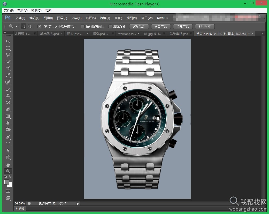The width and height of the screenshot is (269, 214).
Task: Open Flash Player 帮助 menu
Action: point(48,11)
